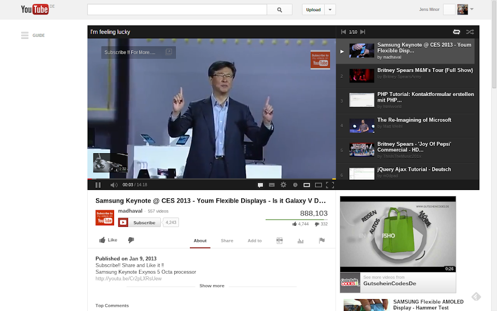Subscribe to madhaval channel
Viewport: 497px width, 311px height.
140,222
